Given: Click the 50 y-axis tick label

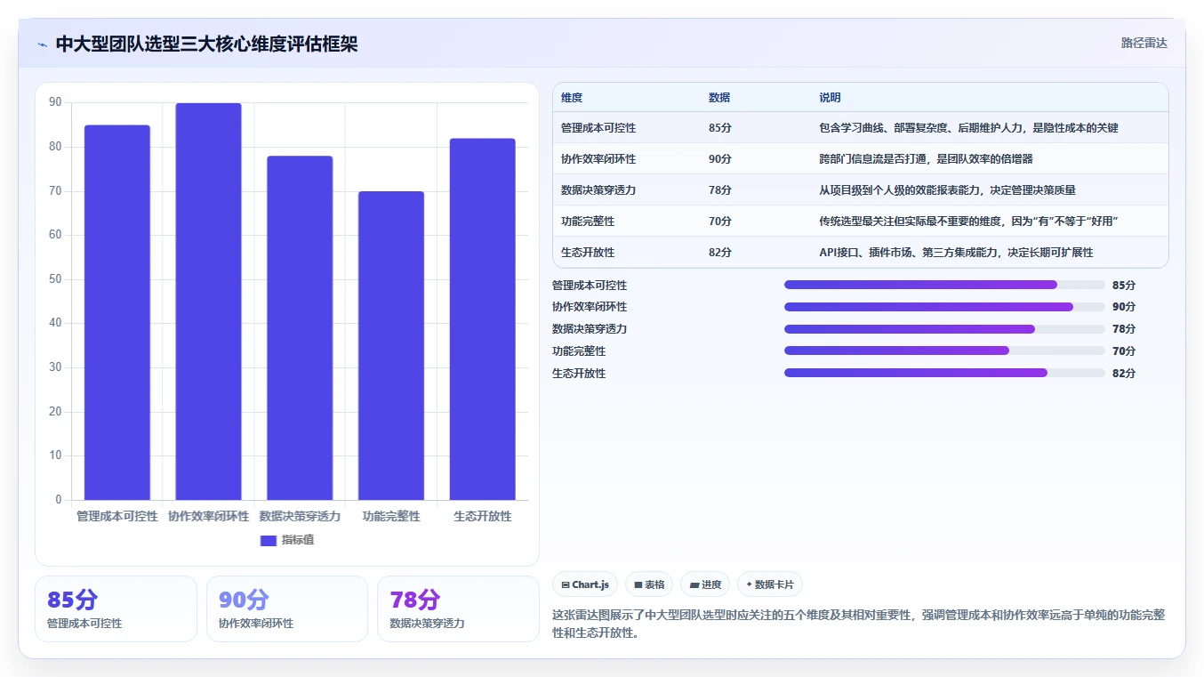Looking at the screenshot, I should click(55, 279).
